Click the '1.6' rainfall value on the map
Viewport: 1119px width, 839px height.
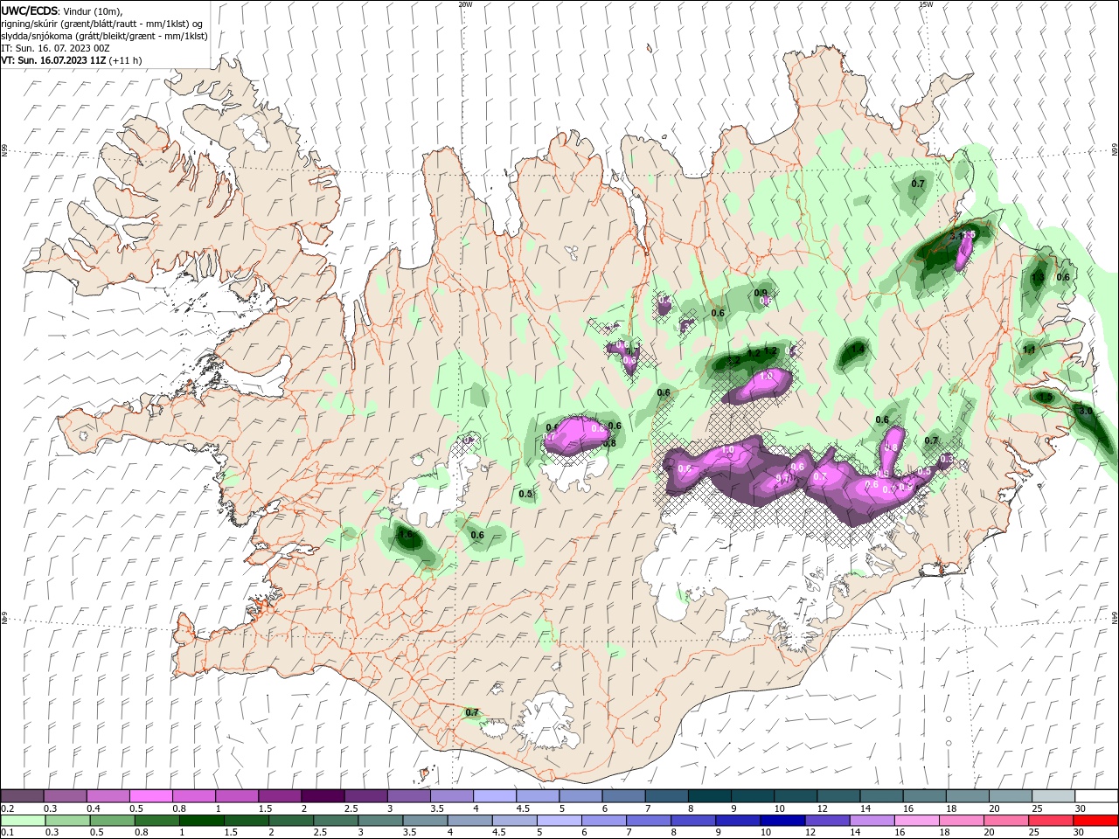(405, 534)
